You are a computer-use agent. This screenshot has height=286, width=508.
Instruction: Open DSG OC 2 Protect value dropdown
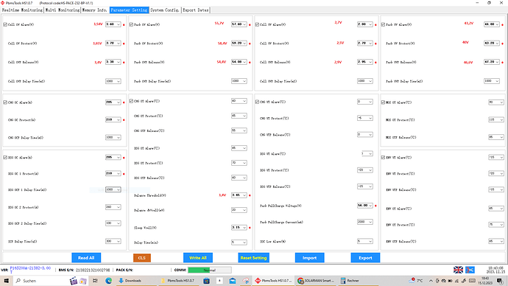pyautogui.click(x=113, y=207)
